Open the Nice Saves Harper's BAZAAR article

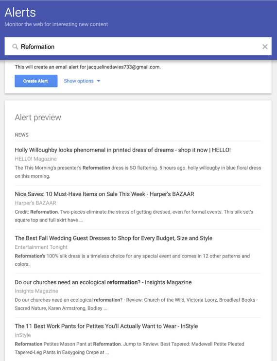click(x=104, y=194)
